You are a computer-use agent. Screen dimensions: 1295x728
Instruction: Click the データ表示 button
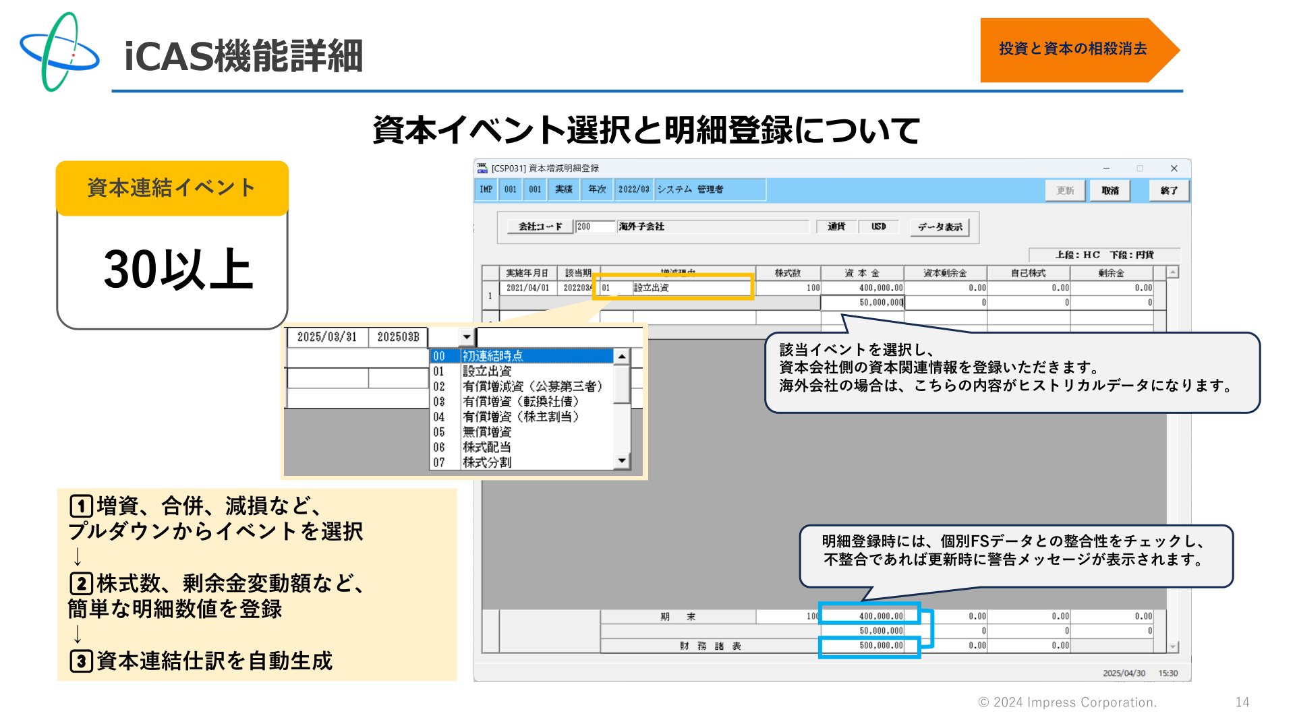pos(940,227)
